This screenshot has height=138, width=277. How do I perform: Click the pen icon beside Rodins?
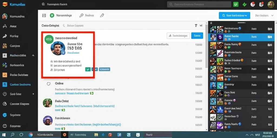(81, 15)
